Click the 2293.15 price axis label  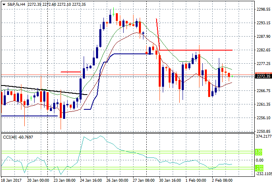pos(263,23)
